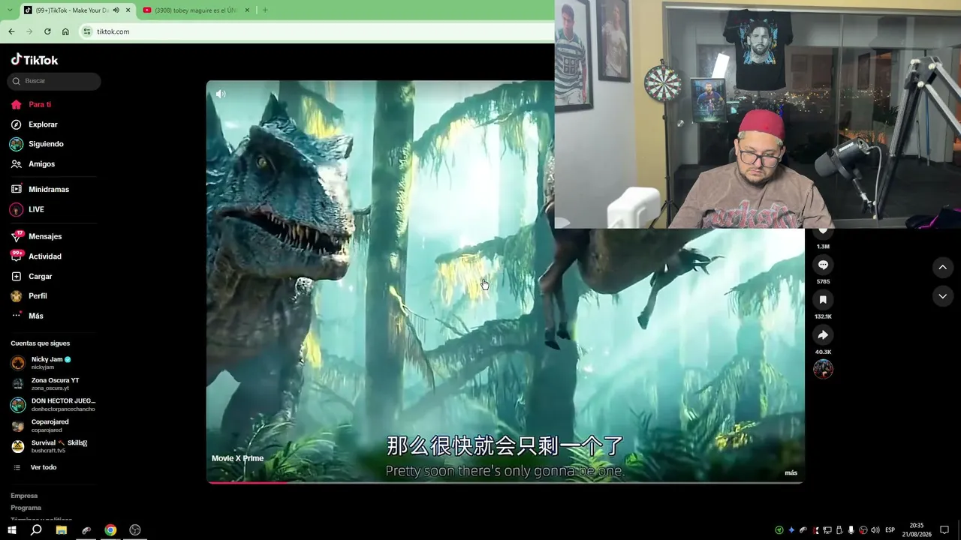This screenshot has width=961, height=540.
Task: Open the Perfil page
Action: coord(29,296)
